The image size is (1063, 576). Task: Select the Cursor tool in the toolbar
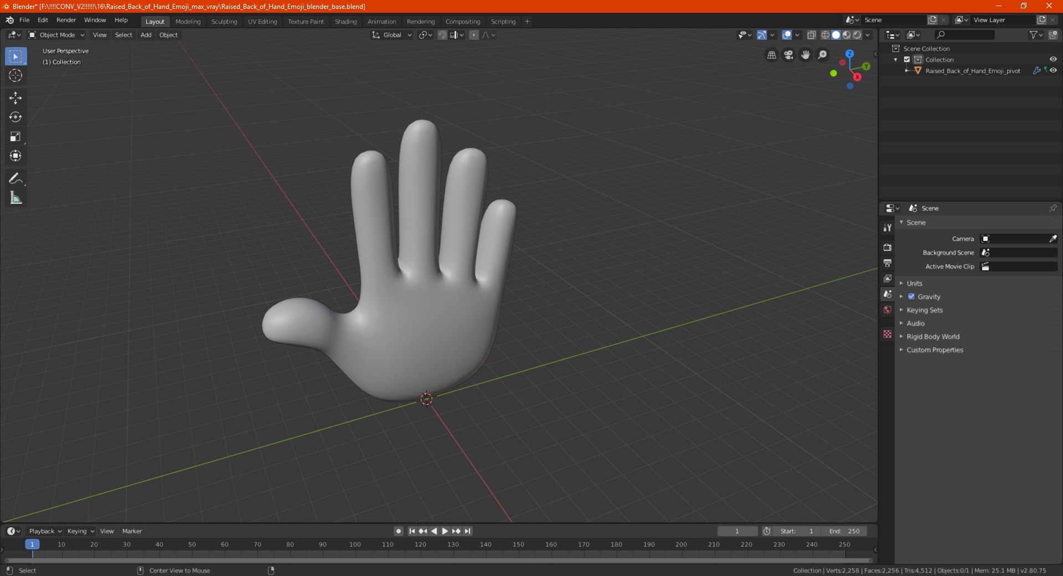pyautogui.click(x=16, y=75)
